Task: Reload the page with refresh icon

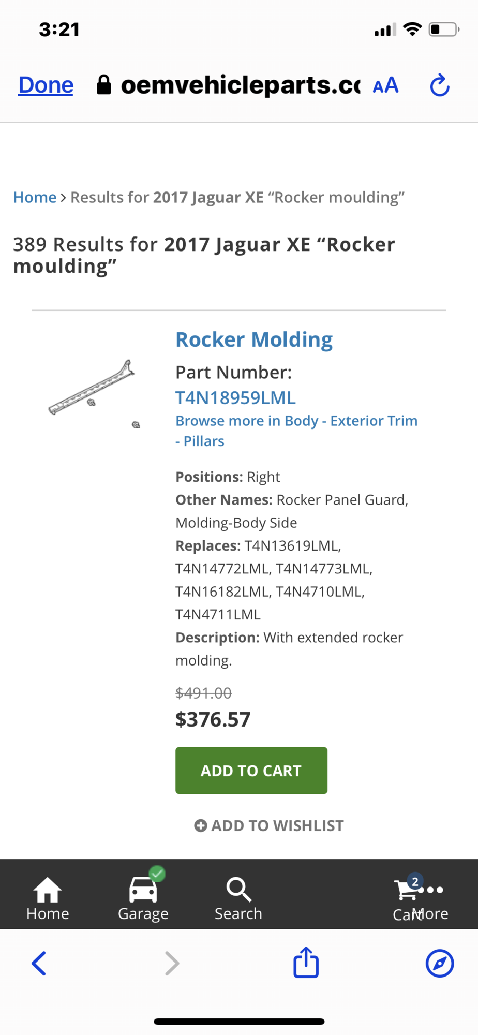Action: [440, 85]
